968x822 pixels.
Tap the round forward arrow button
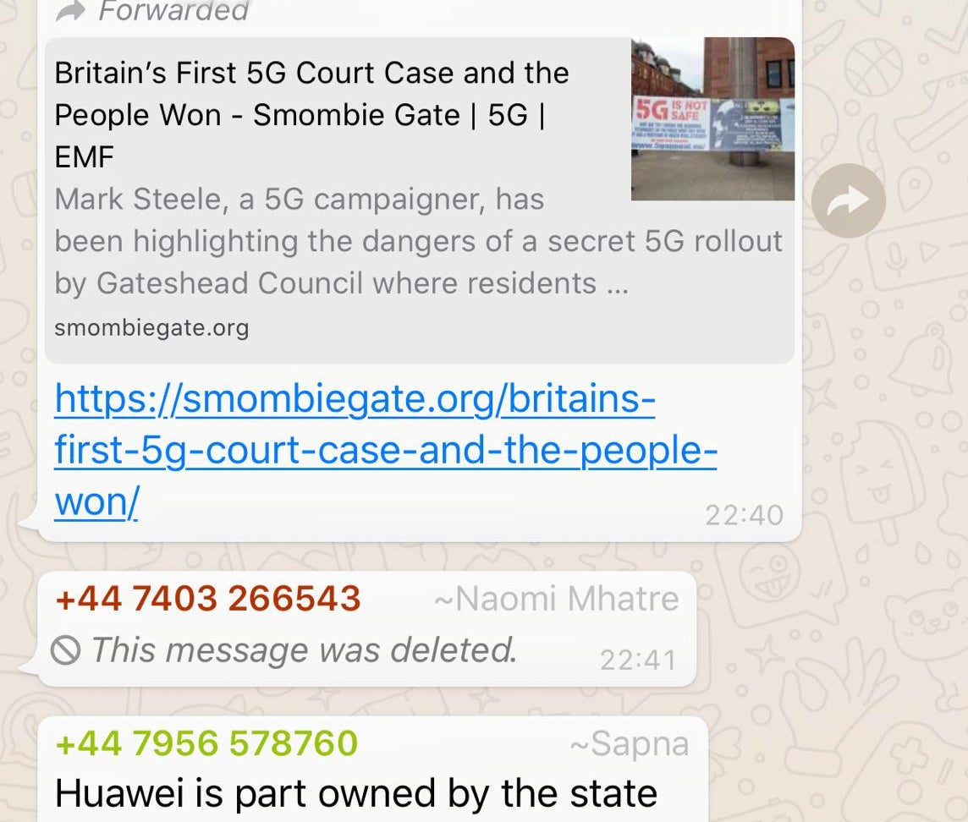tap(848, 200)
